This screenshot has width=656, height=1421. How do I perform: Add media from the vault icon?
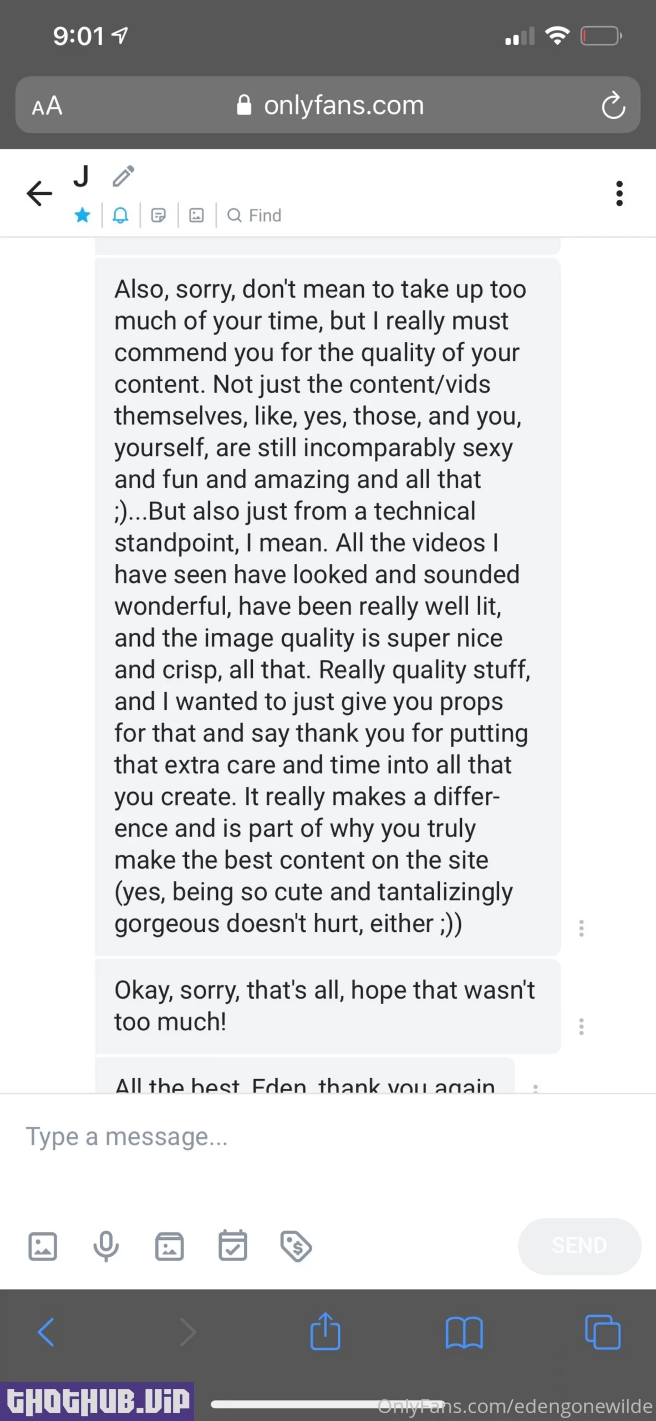169,1246
